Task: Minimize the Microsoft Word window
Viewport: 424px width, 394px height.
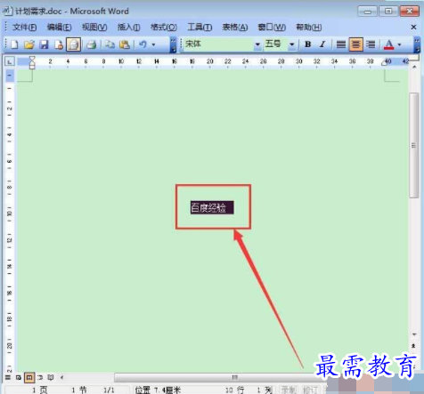Action: coord(367,12)
